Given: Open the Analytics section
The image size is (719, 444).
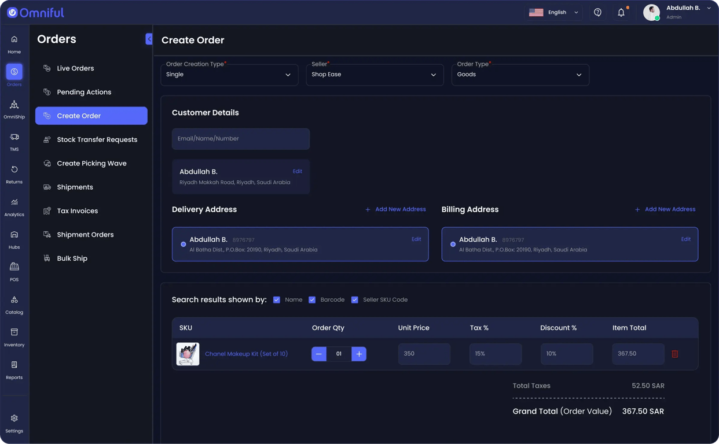Looking at the screenshot, I should (x=14, y=204).
